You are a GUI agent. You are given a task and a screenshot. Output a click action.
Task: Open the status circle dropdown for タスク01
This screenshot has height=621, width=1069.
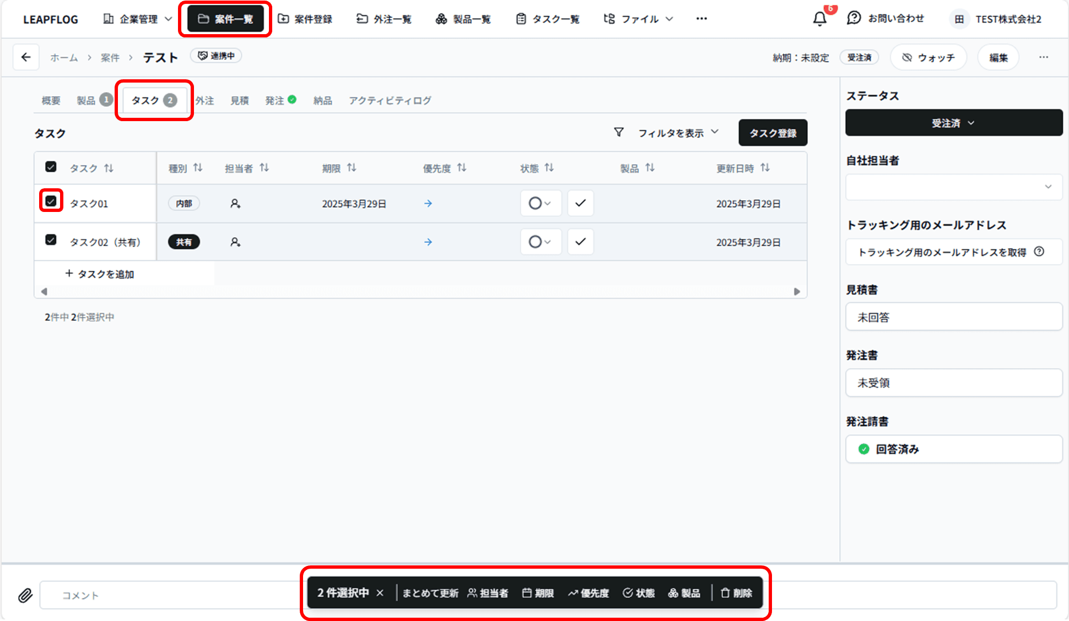coord(540,203)
